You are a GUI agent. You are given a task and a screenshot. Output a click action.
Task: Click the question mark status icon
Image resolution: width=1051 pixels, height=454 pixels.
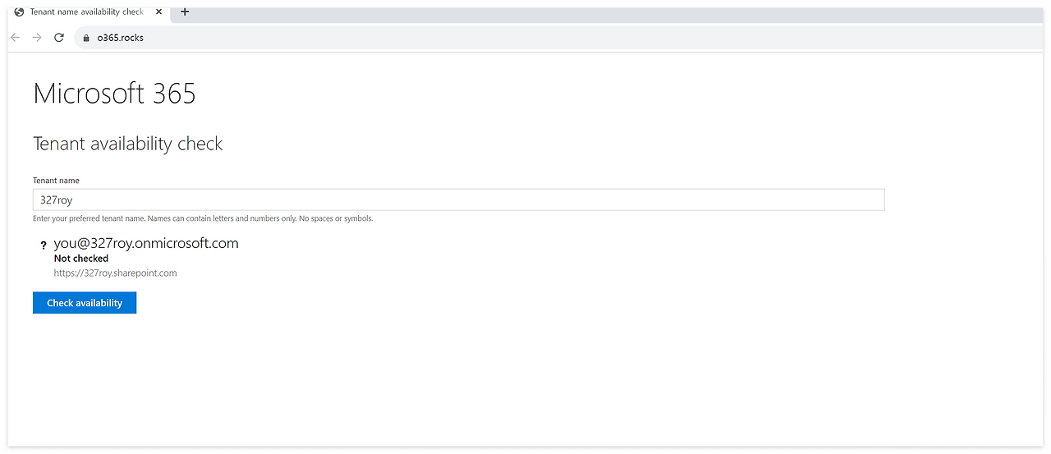[x=44, y=245]
